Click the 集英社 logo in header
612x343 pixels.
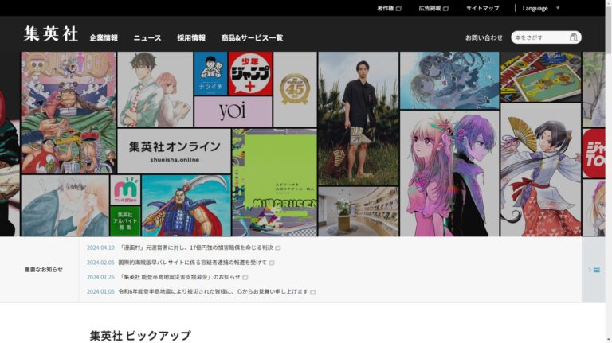click(x=51, y=33)
